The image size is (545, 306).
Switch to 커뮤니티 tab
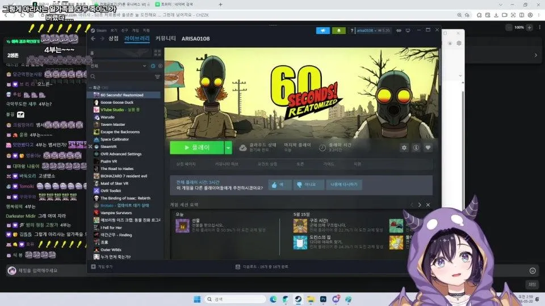165,39
